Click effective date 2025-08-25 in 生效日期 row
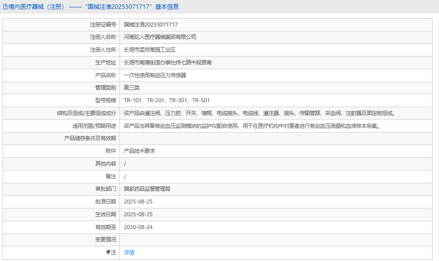The width and height of the screenshot is (439, 261). (138, 214)
